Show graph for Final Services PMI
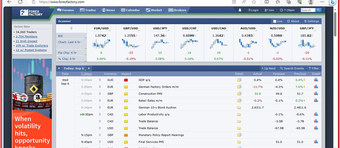Image resolution: width=340 pixels, height=148 pixels. pos(316,142)
